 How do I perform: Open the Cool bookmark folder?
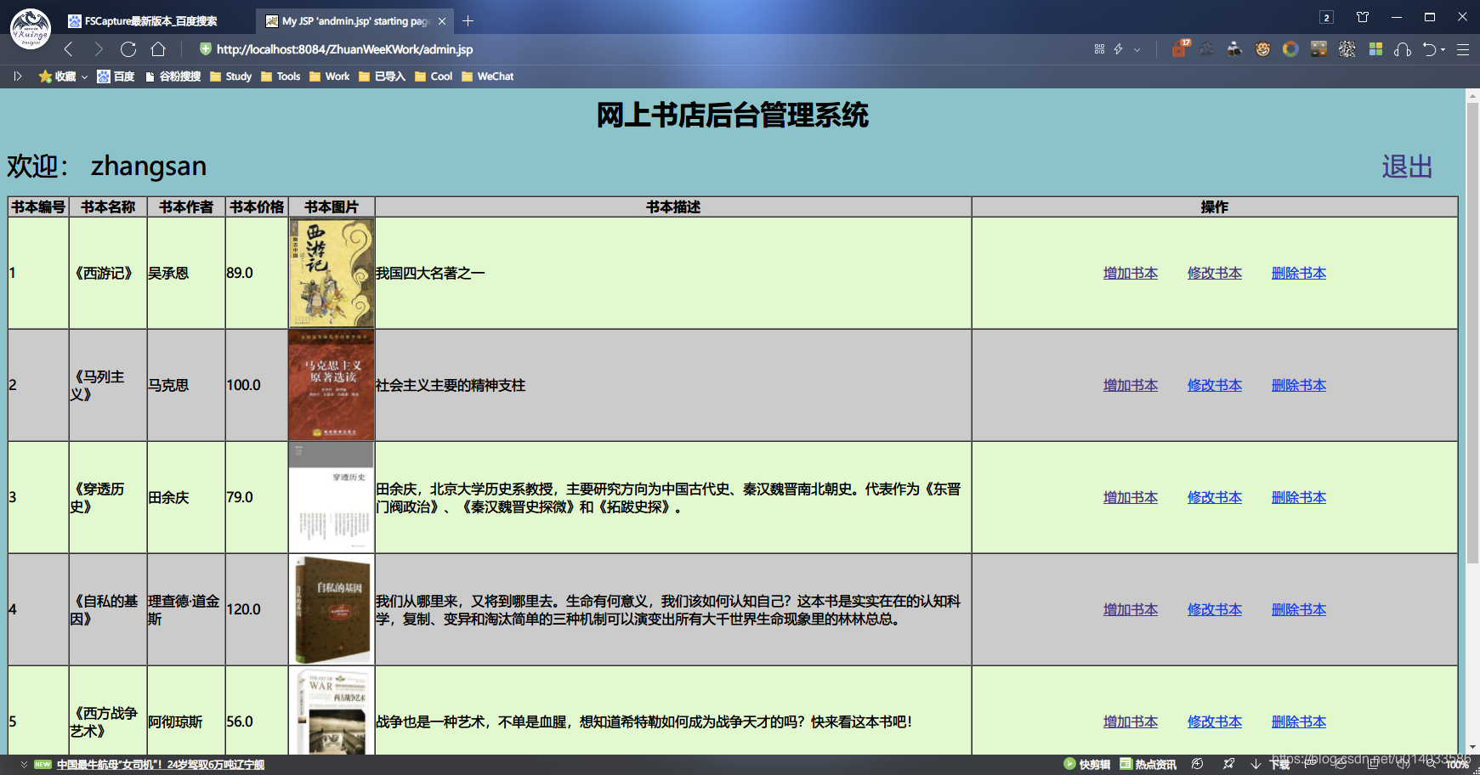point(434,76)
